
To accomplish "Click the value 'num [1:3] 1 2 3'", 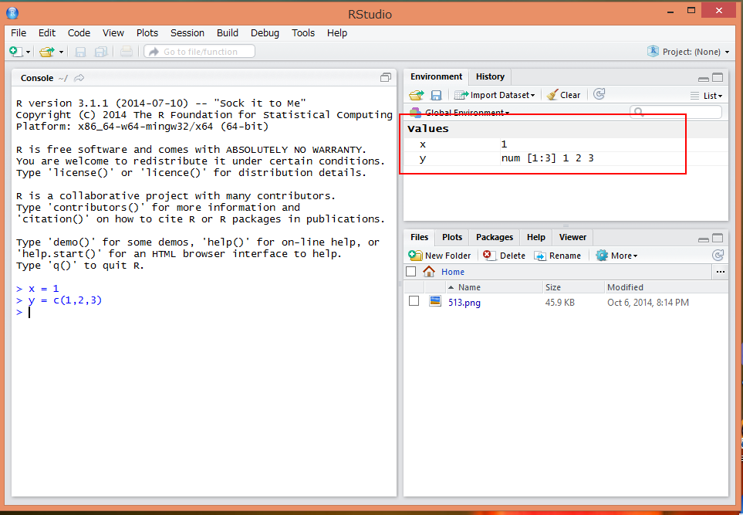I will click(547, 158).
